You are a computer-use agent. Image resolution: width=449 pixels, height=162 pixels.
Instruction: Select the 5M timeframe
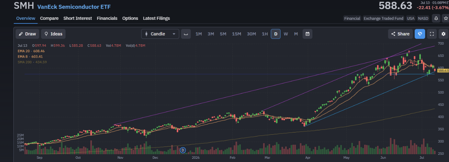click(x=223, y=34)
